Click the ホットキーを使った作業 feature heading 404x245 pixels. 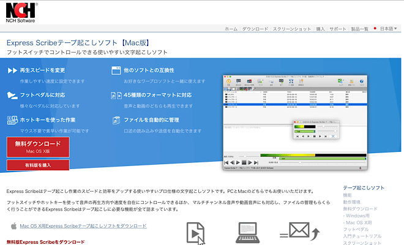click(x=48, y=120)
